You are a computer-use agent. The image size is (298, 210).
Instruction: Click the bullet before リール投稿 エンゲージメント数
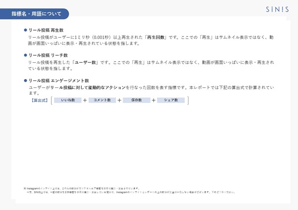tap(25, 81)
